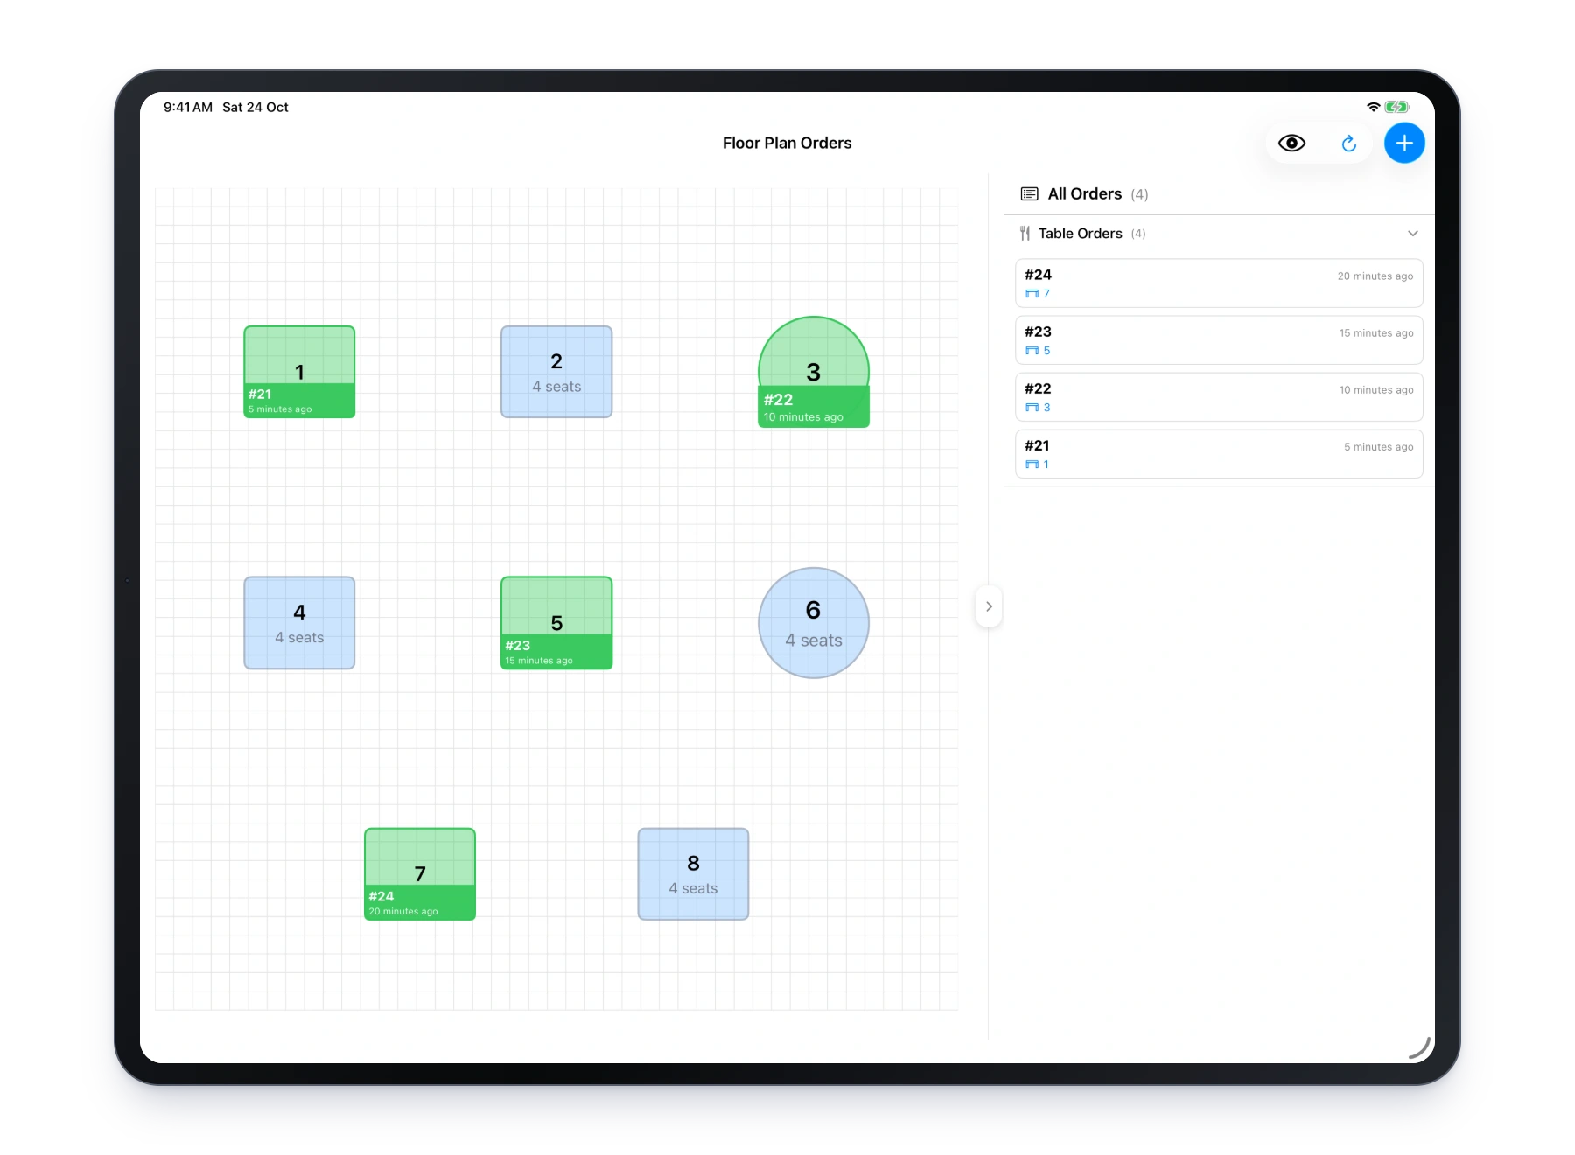Viewport: 1575px width, 1155px height.
Task: Click the table icon under order #23
Action: click(x=1032, y=351)
